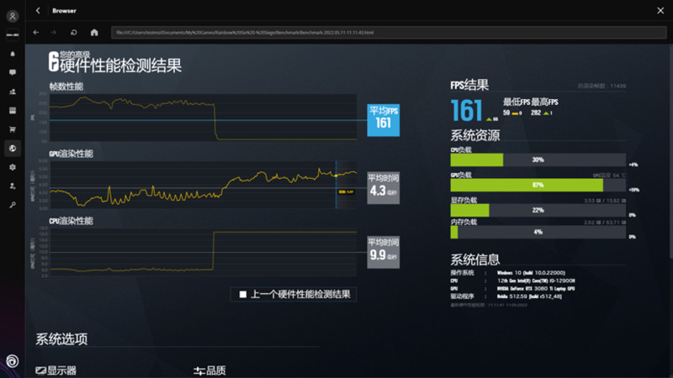
Task: Open chat messages icon in sidebar
Action: (x=13, y=72)
